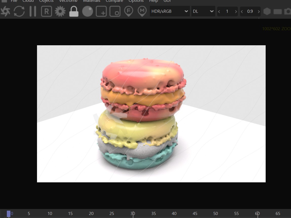Screen dimensions: 291x218
Task: Click the hexagon icon in the toolbar
Action: [x=267, y=11]
